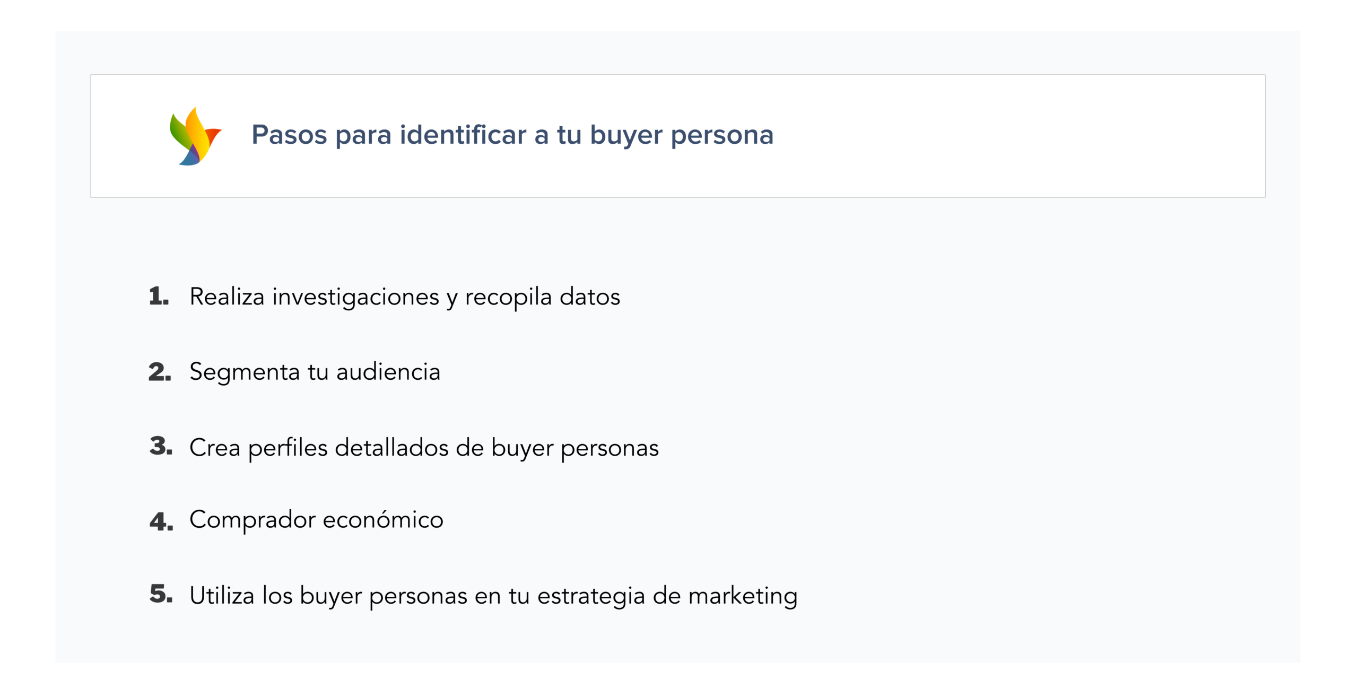The height and width of the screenshot is (679, 1358).
Task: Click the bold number 3 list marker
Action: [x=161, y=446]
